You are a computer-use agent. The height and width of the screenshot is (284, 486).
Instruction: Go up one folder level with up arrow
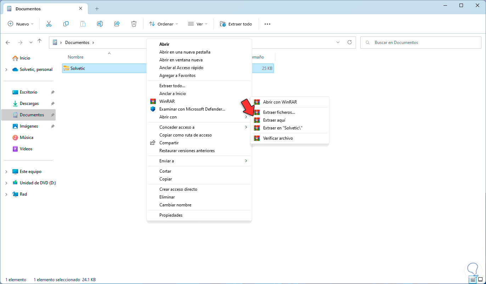[40, 41]
